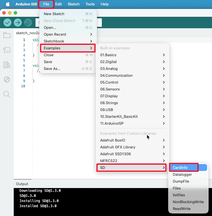Open the Datalogger example

point(188,175)
